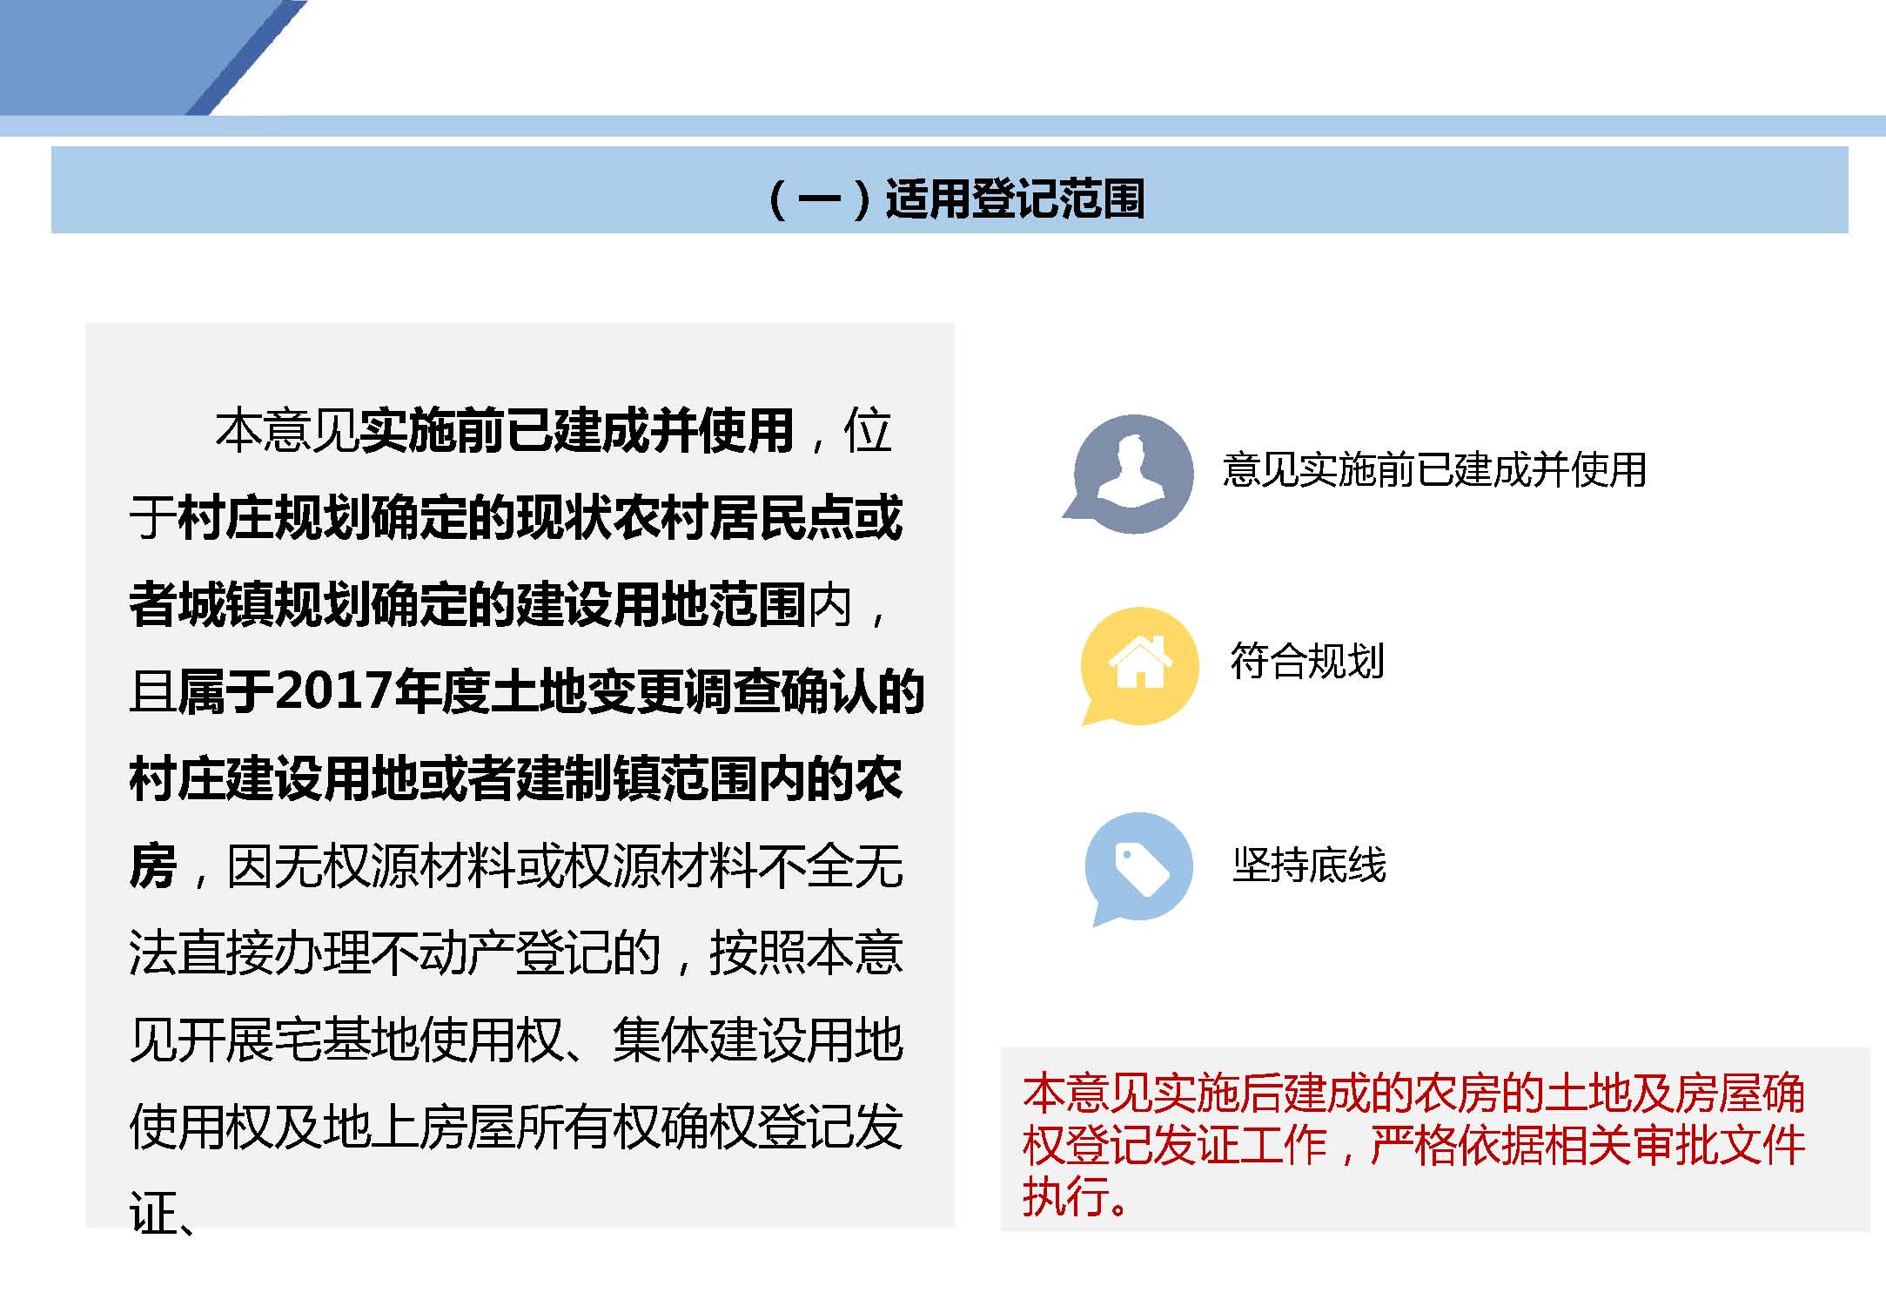Viewport: 1886px width, 1306px height.
Task: Click the line 因无权源材料或权源材料不全无
Action: (x=565, y=865)
